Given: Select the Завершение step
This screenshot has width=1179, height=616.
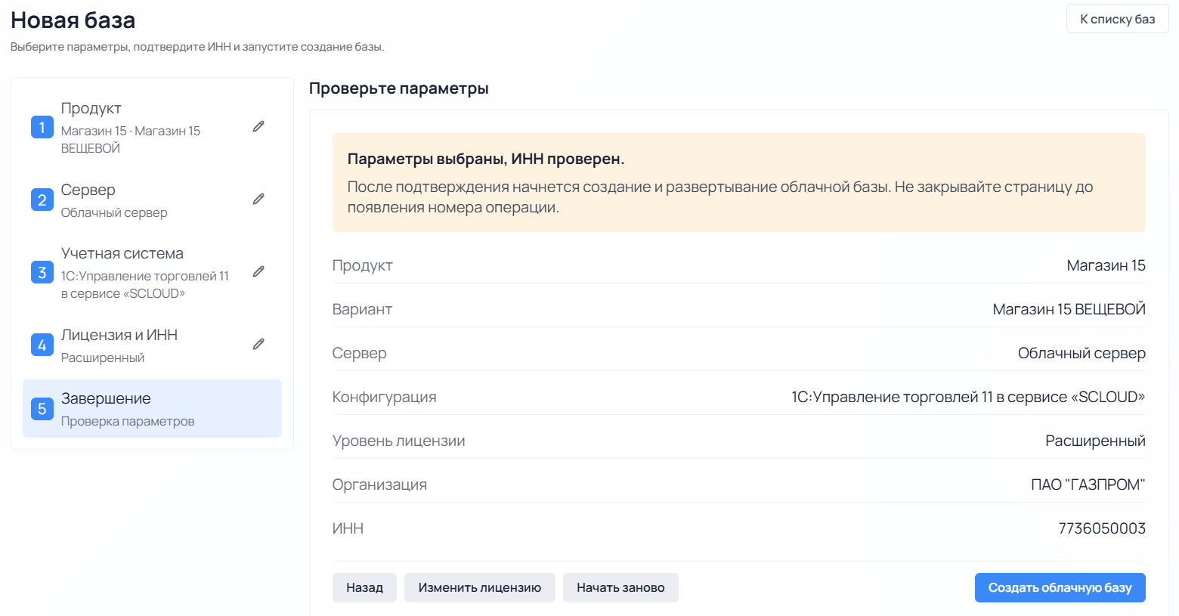Looking at the screenshot, I should click(152, 409).
